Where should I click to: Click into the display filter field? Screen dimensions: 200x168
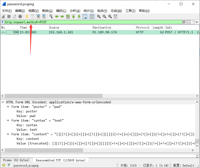point(93,22)
